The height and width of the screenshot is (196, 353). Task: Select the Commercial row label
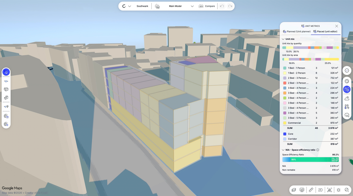click(x=294, y=123)
